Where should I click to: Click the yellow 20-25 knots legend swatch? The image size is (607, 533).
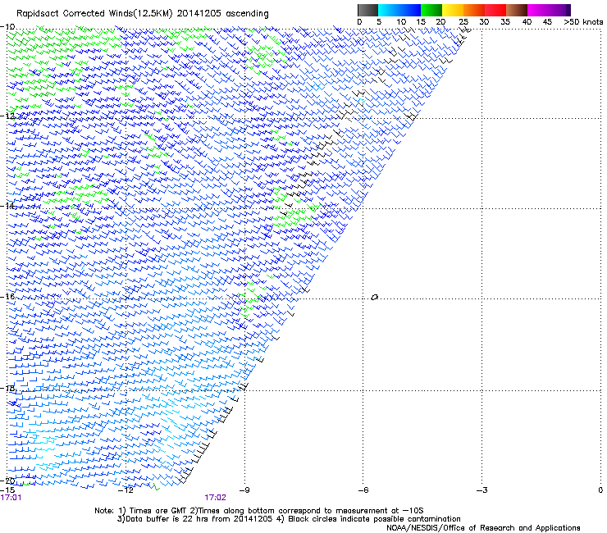tap(453, 10)
